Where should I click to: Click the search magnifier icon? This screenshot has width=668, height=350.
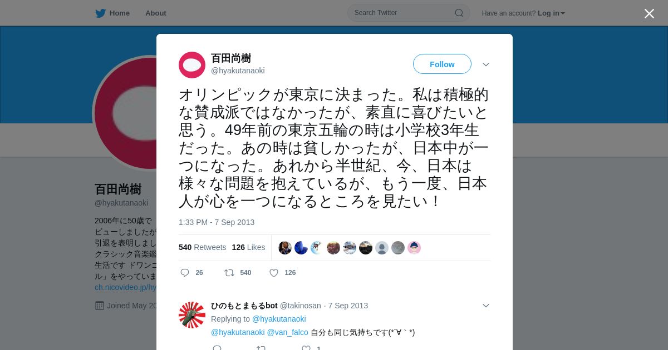pyautogui.click(x=459, y=13)
